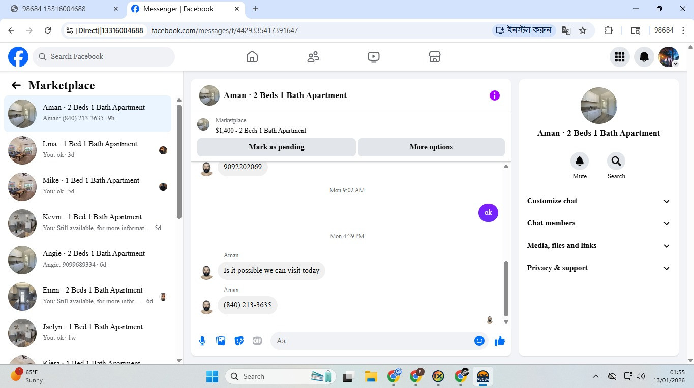Viewport: 694px width, 388px height.
Task: Choose a GIF icon
Action: click(x=257, y=341)
